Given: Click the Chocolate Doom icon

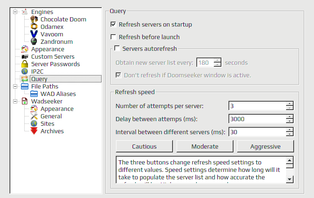Looking at the screenshot, I should 34,19.
